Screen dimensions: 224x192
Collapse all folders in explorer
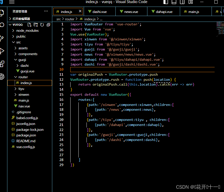pyautogui.click(x=48, y=25)
